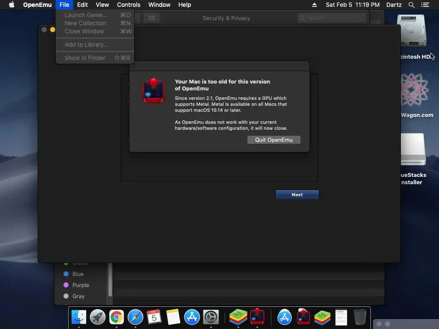Image resolution: width=439 pixels, height=329 pixels.
Task: Open Finder from the Dock
Action: click(79, 317)
